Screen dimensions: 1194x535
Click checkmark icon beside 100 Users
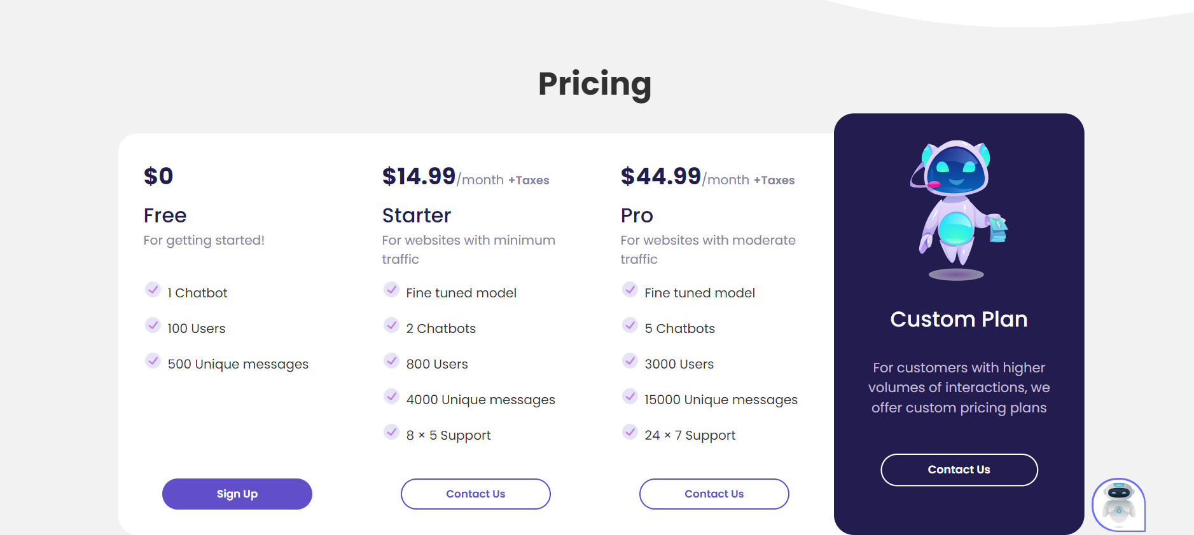point(153,325)
